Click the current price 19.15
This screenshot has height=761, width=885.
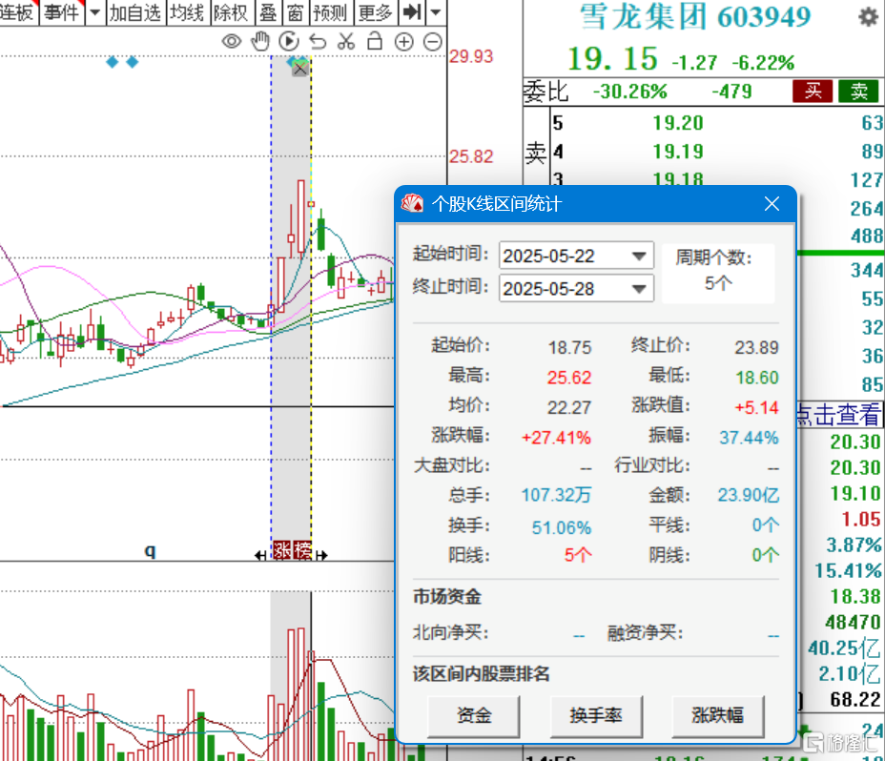point(613,59)
